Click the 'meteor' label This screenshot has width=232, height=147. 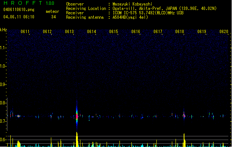52,11
